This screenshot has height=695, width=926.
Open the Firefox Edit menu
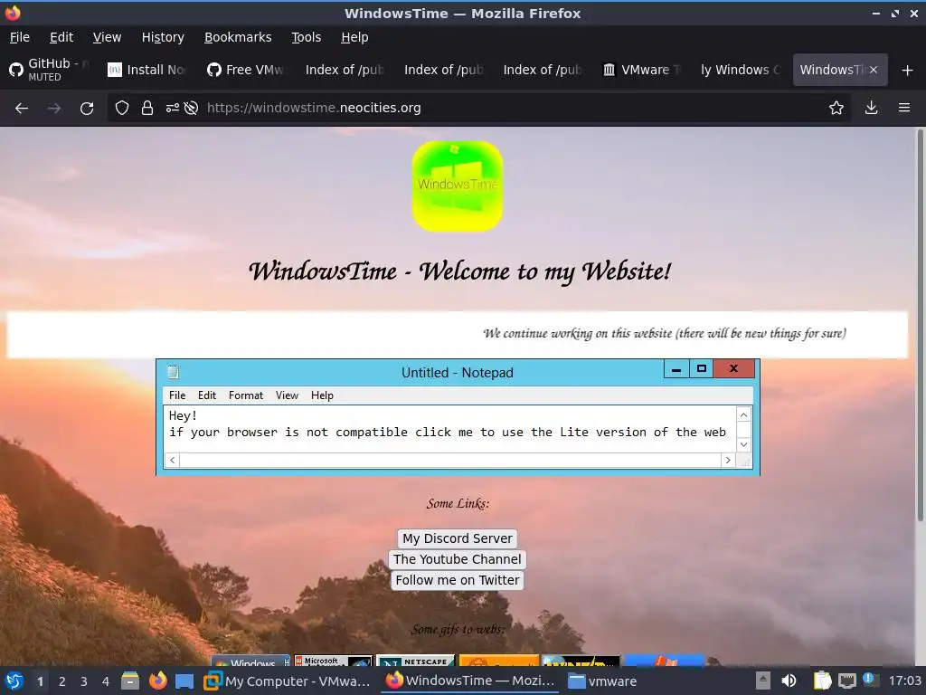[61, 37]
